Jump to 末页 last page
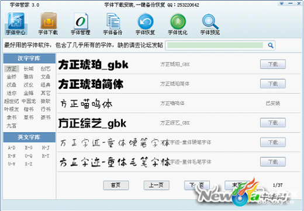Image resolution: width=304 pixels, height=211 pixels. point(237,185)
